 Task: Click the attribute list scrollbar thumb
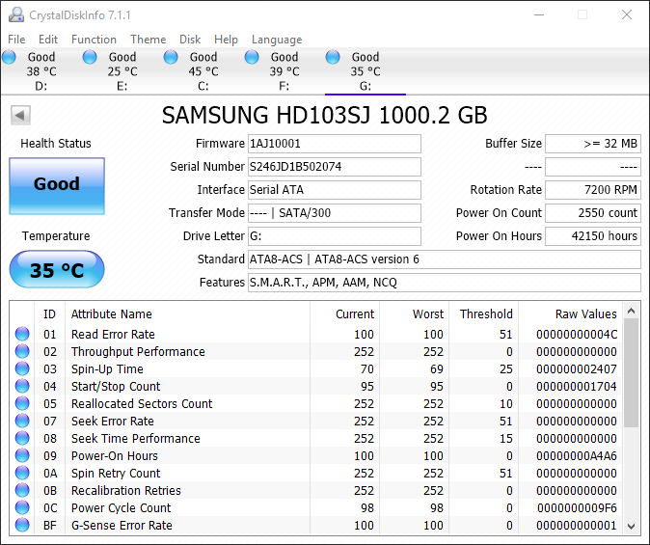tap(632, 373)
